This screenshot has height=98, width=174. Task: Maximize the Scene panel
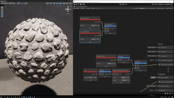click(x=71, y=1)
